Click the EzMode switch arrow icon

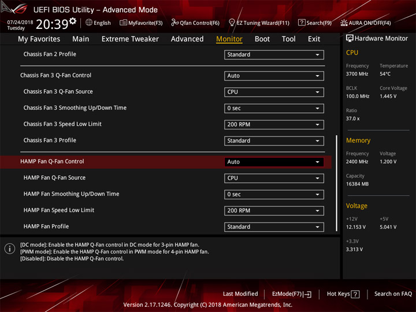click(307, 294)
